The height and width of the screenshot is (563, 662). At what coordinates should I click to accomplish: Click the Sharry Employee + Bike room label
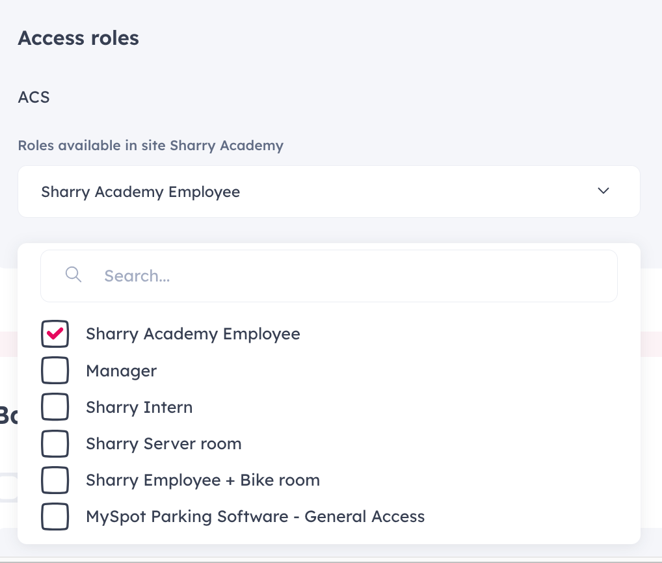click(203, 480)
